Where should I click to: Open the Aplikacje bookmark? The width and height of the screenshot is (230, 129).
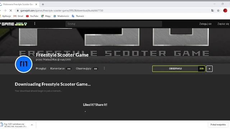5,16
